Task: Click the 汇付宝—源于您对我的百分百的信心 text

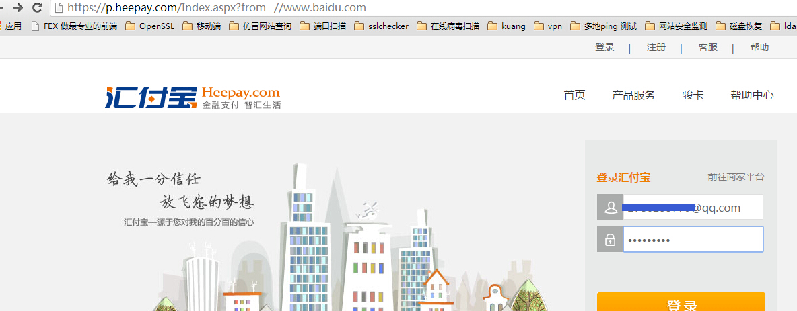Action: [x=188, y=222]
